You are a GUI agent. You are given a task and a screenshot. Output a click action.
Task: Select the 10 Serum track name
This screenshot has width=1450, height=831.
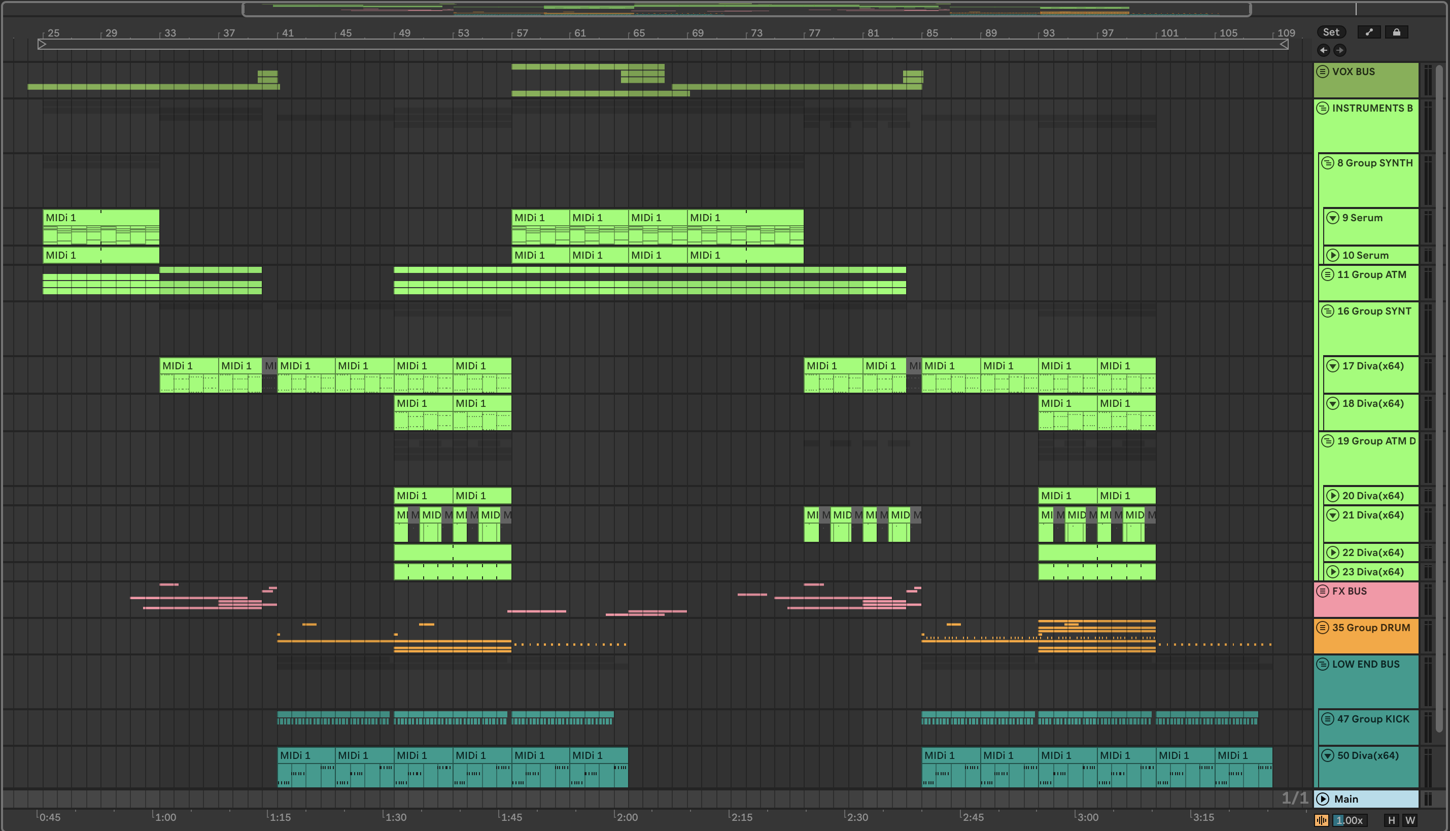(x=1366, y=255)
